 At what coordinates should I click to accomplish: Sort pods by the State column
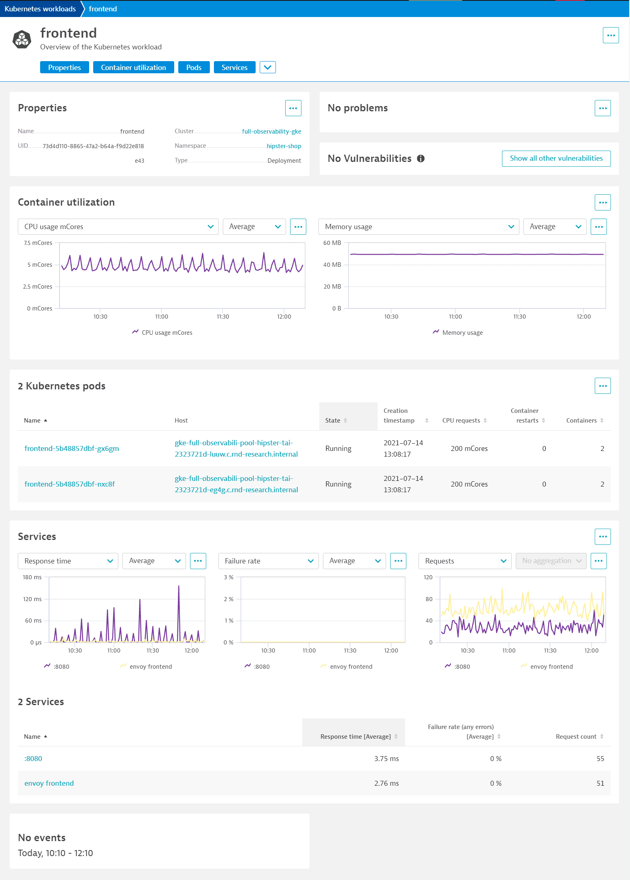coord(336,420)
